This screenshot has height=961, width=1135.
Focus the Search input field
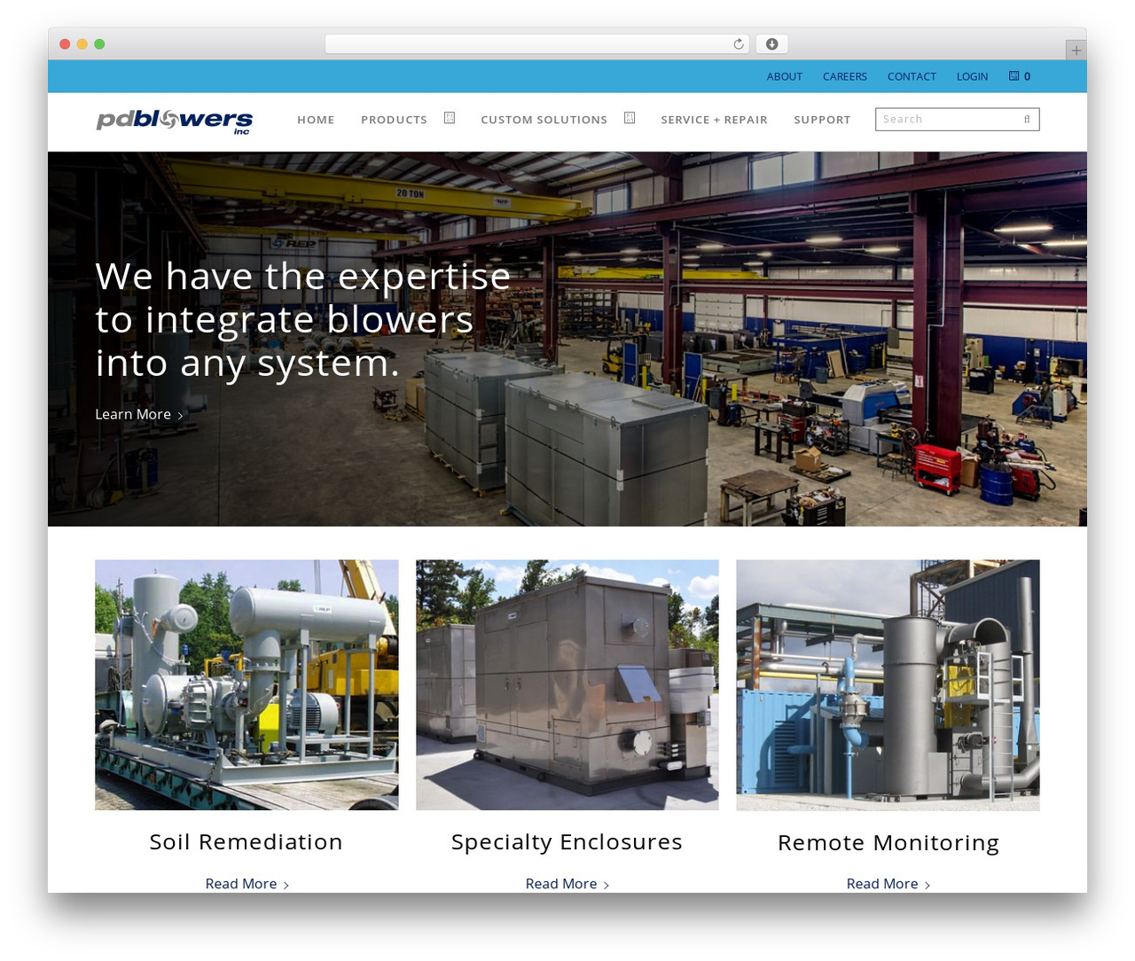pyautogui.click(x=957, y=120)
